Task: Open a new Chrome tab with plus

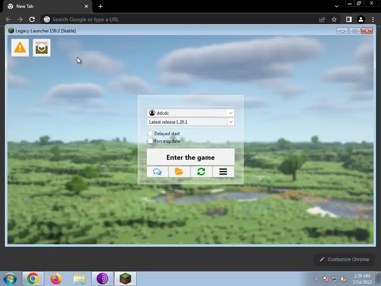Action: pyautogui.click(x=100, y=6)
